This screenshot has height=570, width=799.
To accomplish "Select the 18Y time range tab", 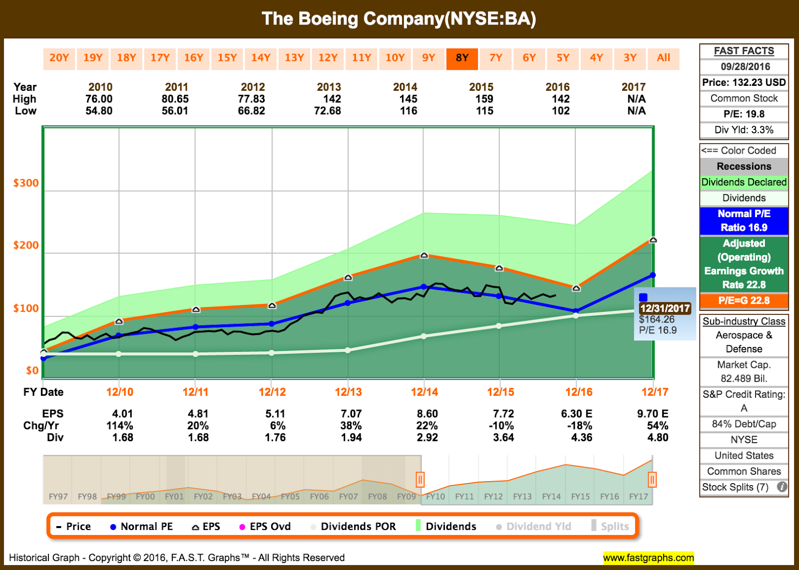I will [x=126, y=59].
